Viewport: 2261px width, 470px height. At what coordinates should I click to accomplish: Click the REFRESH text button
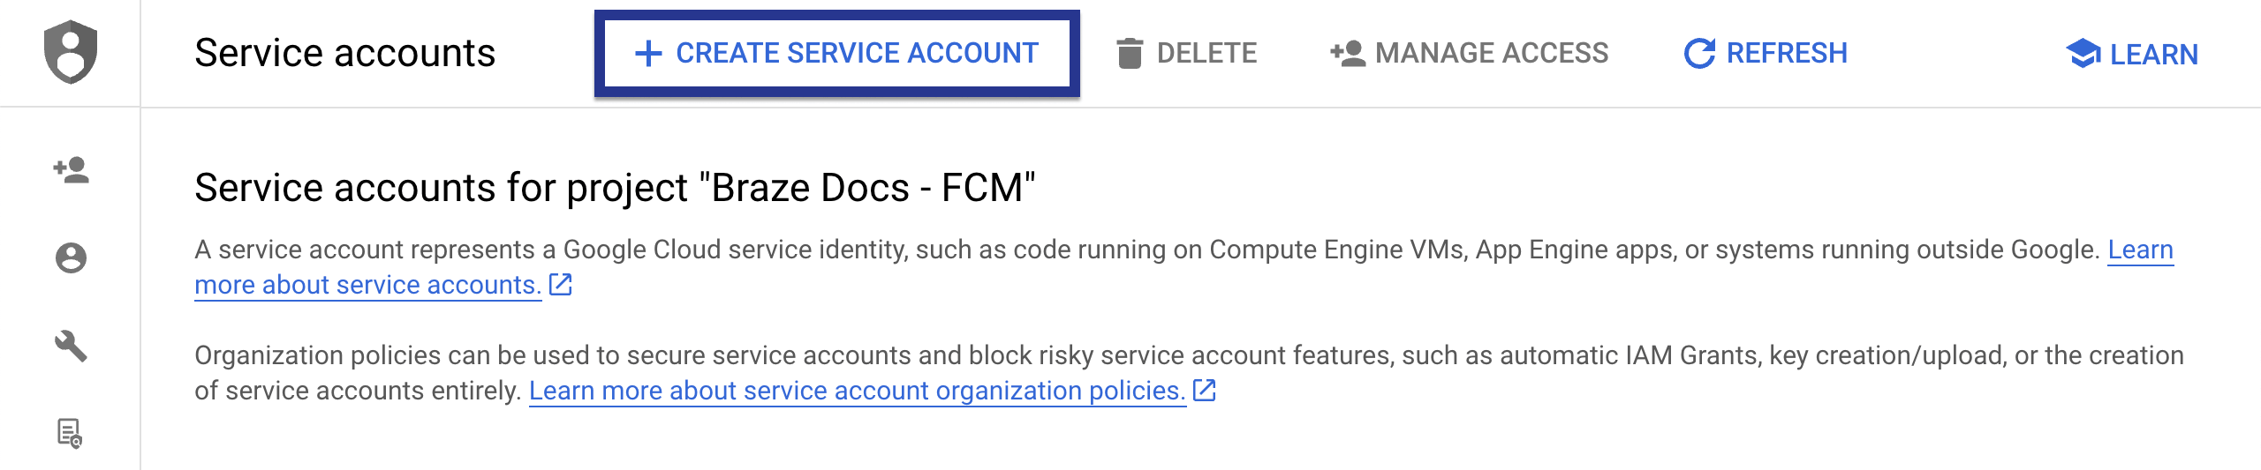(1786, 54)
